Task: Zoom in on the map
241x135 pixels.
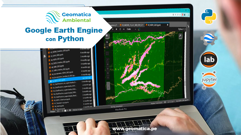Action: tap(107, 42)
